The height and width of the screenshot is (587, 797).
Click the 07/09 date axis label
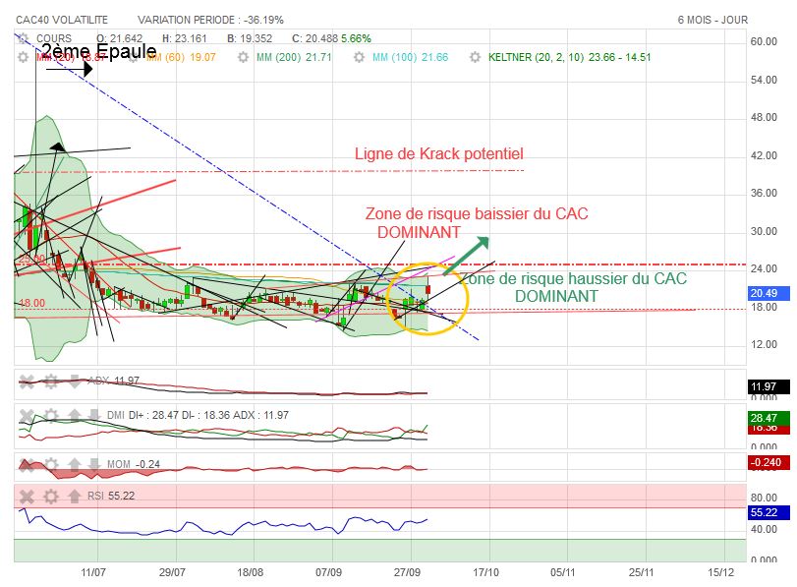328,572
